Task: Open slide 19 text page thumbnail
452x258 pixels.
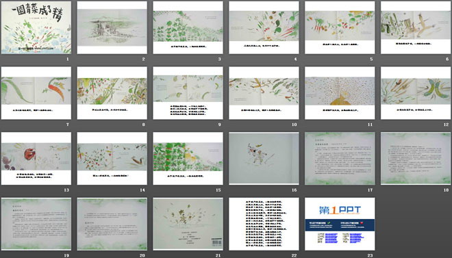Action: tap(36, 224)
